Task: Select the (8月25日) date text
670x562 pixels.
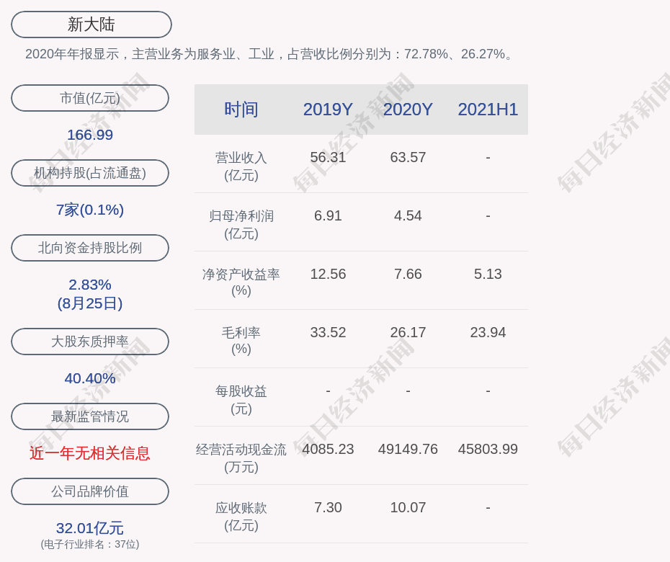Action: click(90, 303)
